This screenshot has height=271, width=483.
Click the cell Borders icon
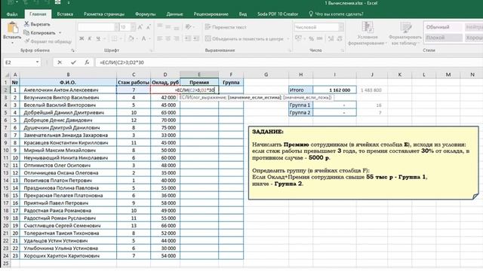coord(114,38)
